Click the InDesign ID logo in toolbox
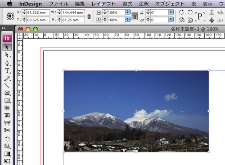Image resolution: width=225 pixels, height=165 pixels. 7,39
